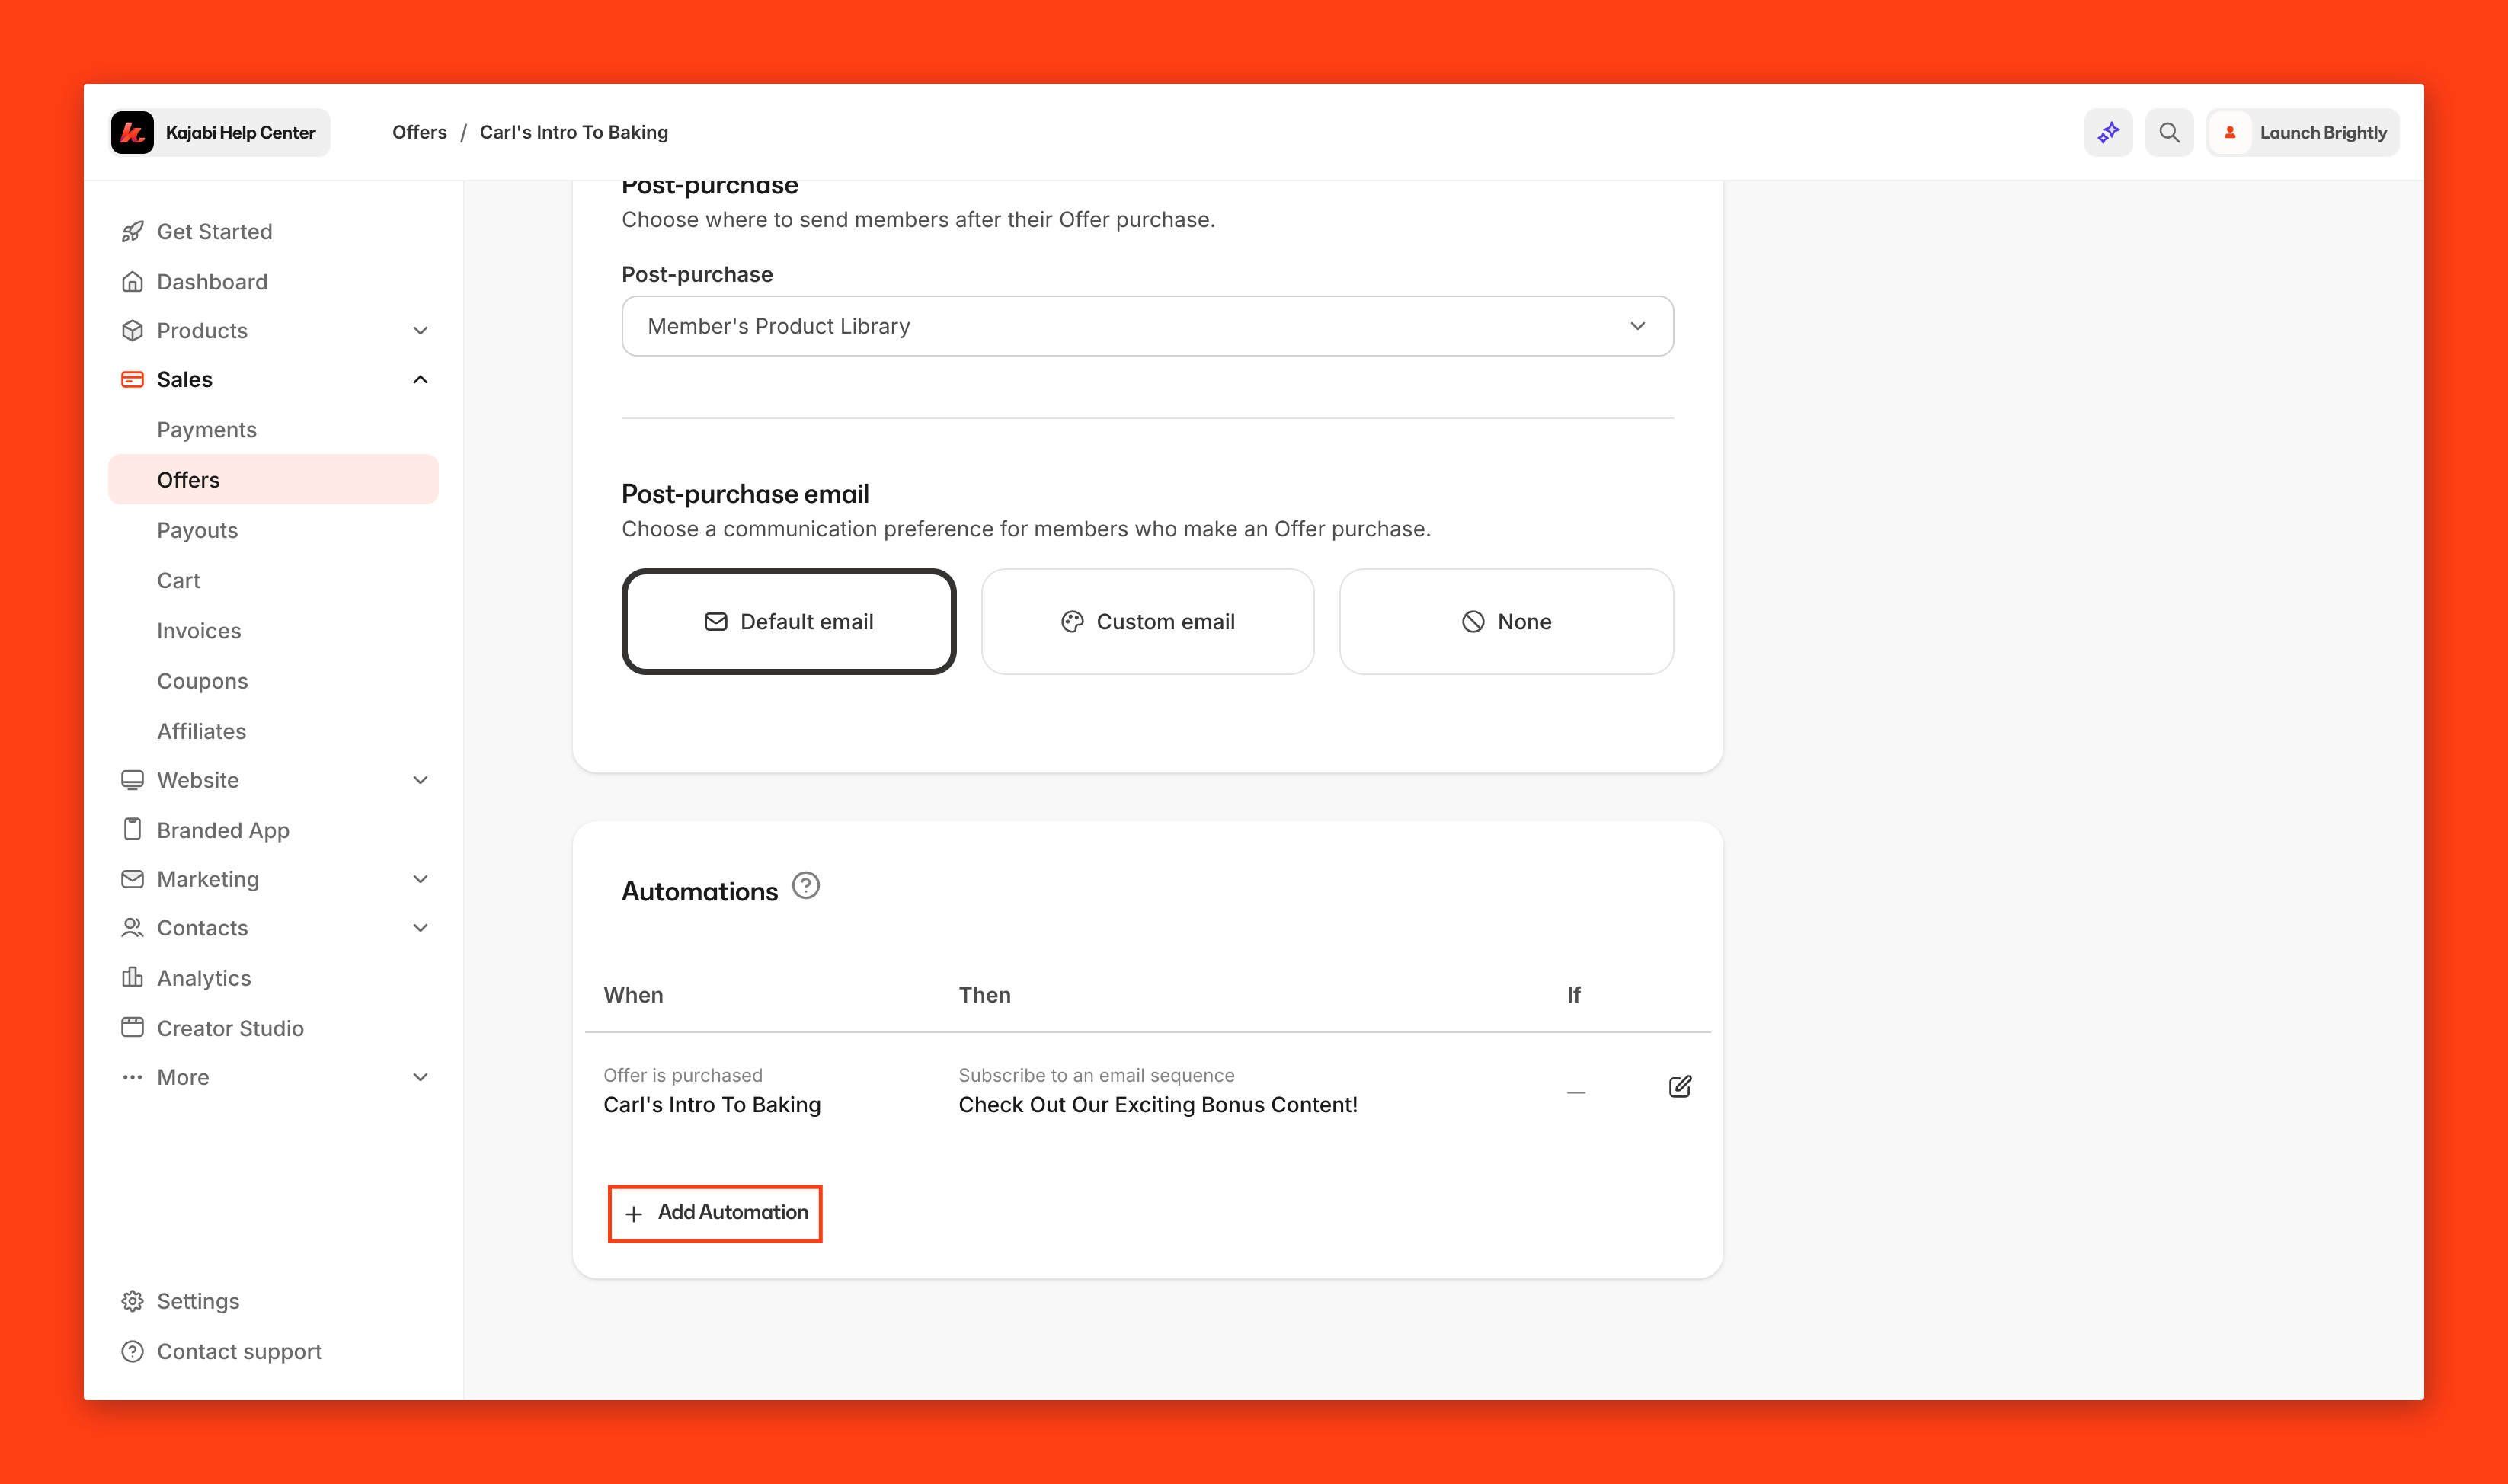
Task: Click the Settings gear icon
Action: 132,1301
